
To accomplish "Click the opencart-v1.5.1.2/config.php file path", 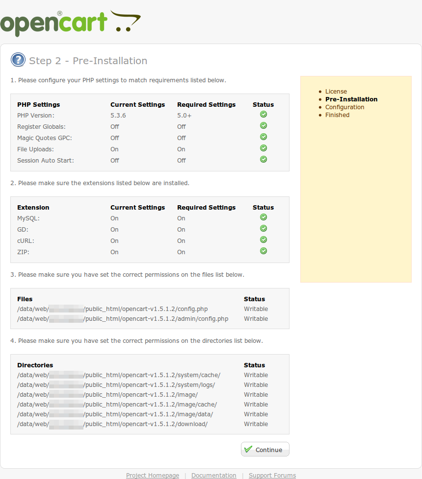I will [112, 309].
